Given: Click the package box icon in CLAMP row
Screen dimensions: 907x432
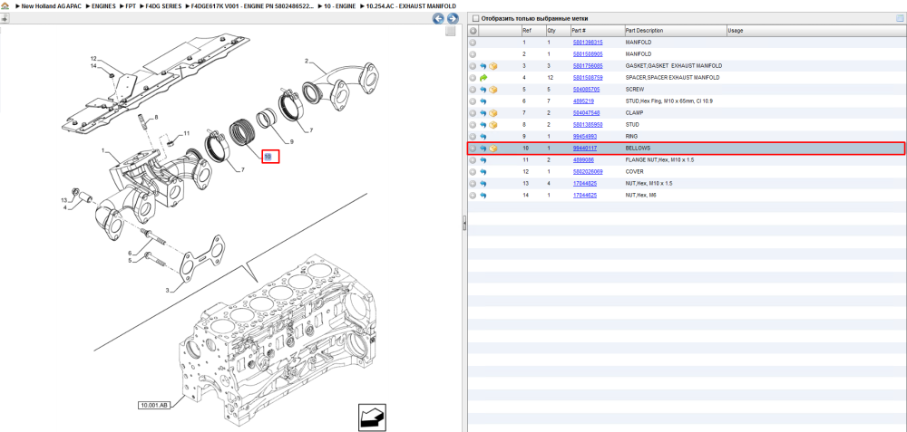Looking at the screenshot, I should coord(493,113).
